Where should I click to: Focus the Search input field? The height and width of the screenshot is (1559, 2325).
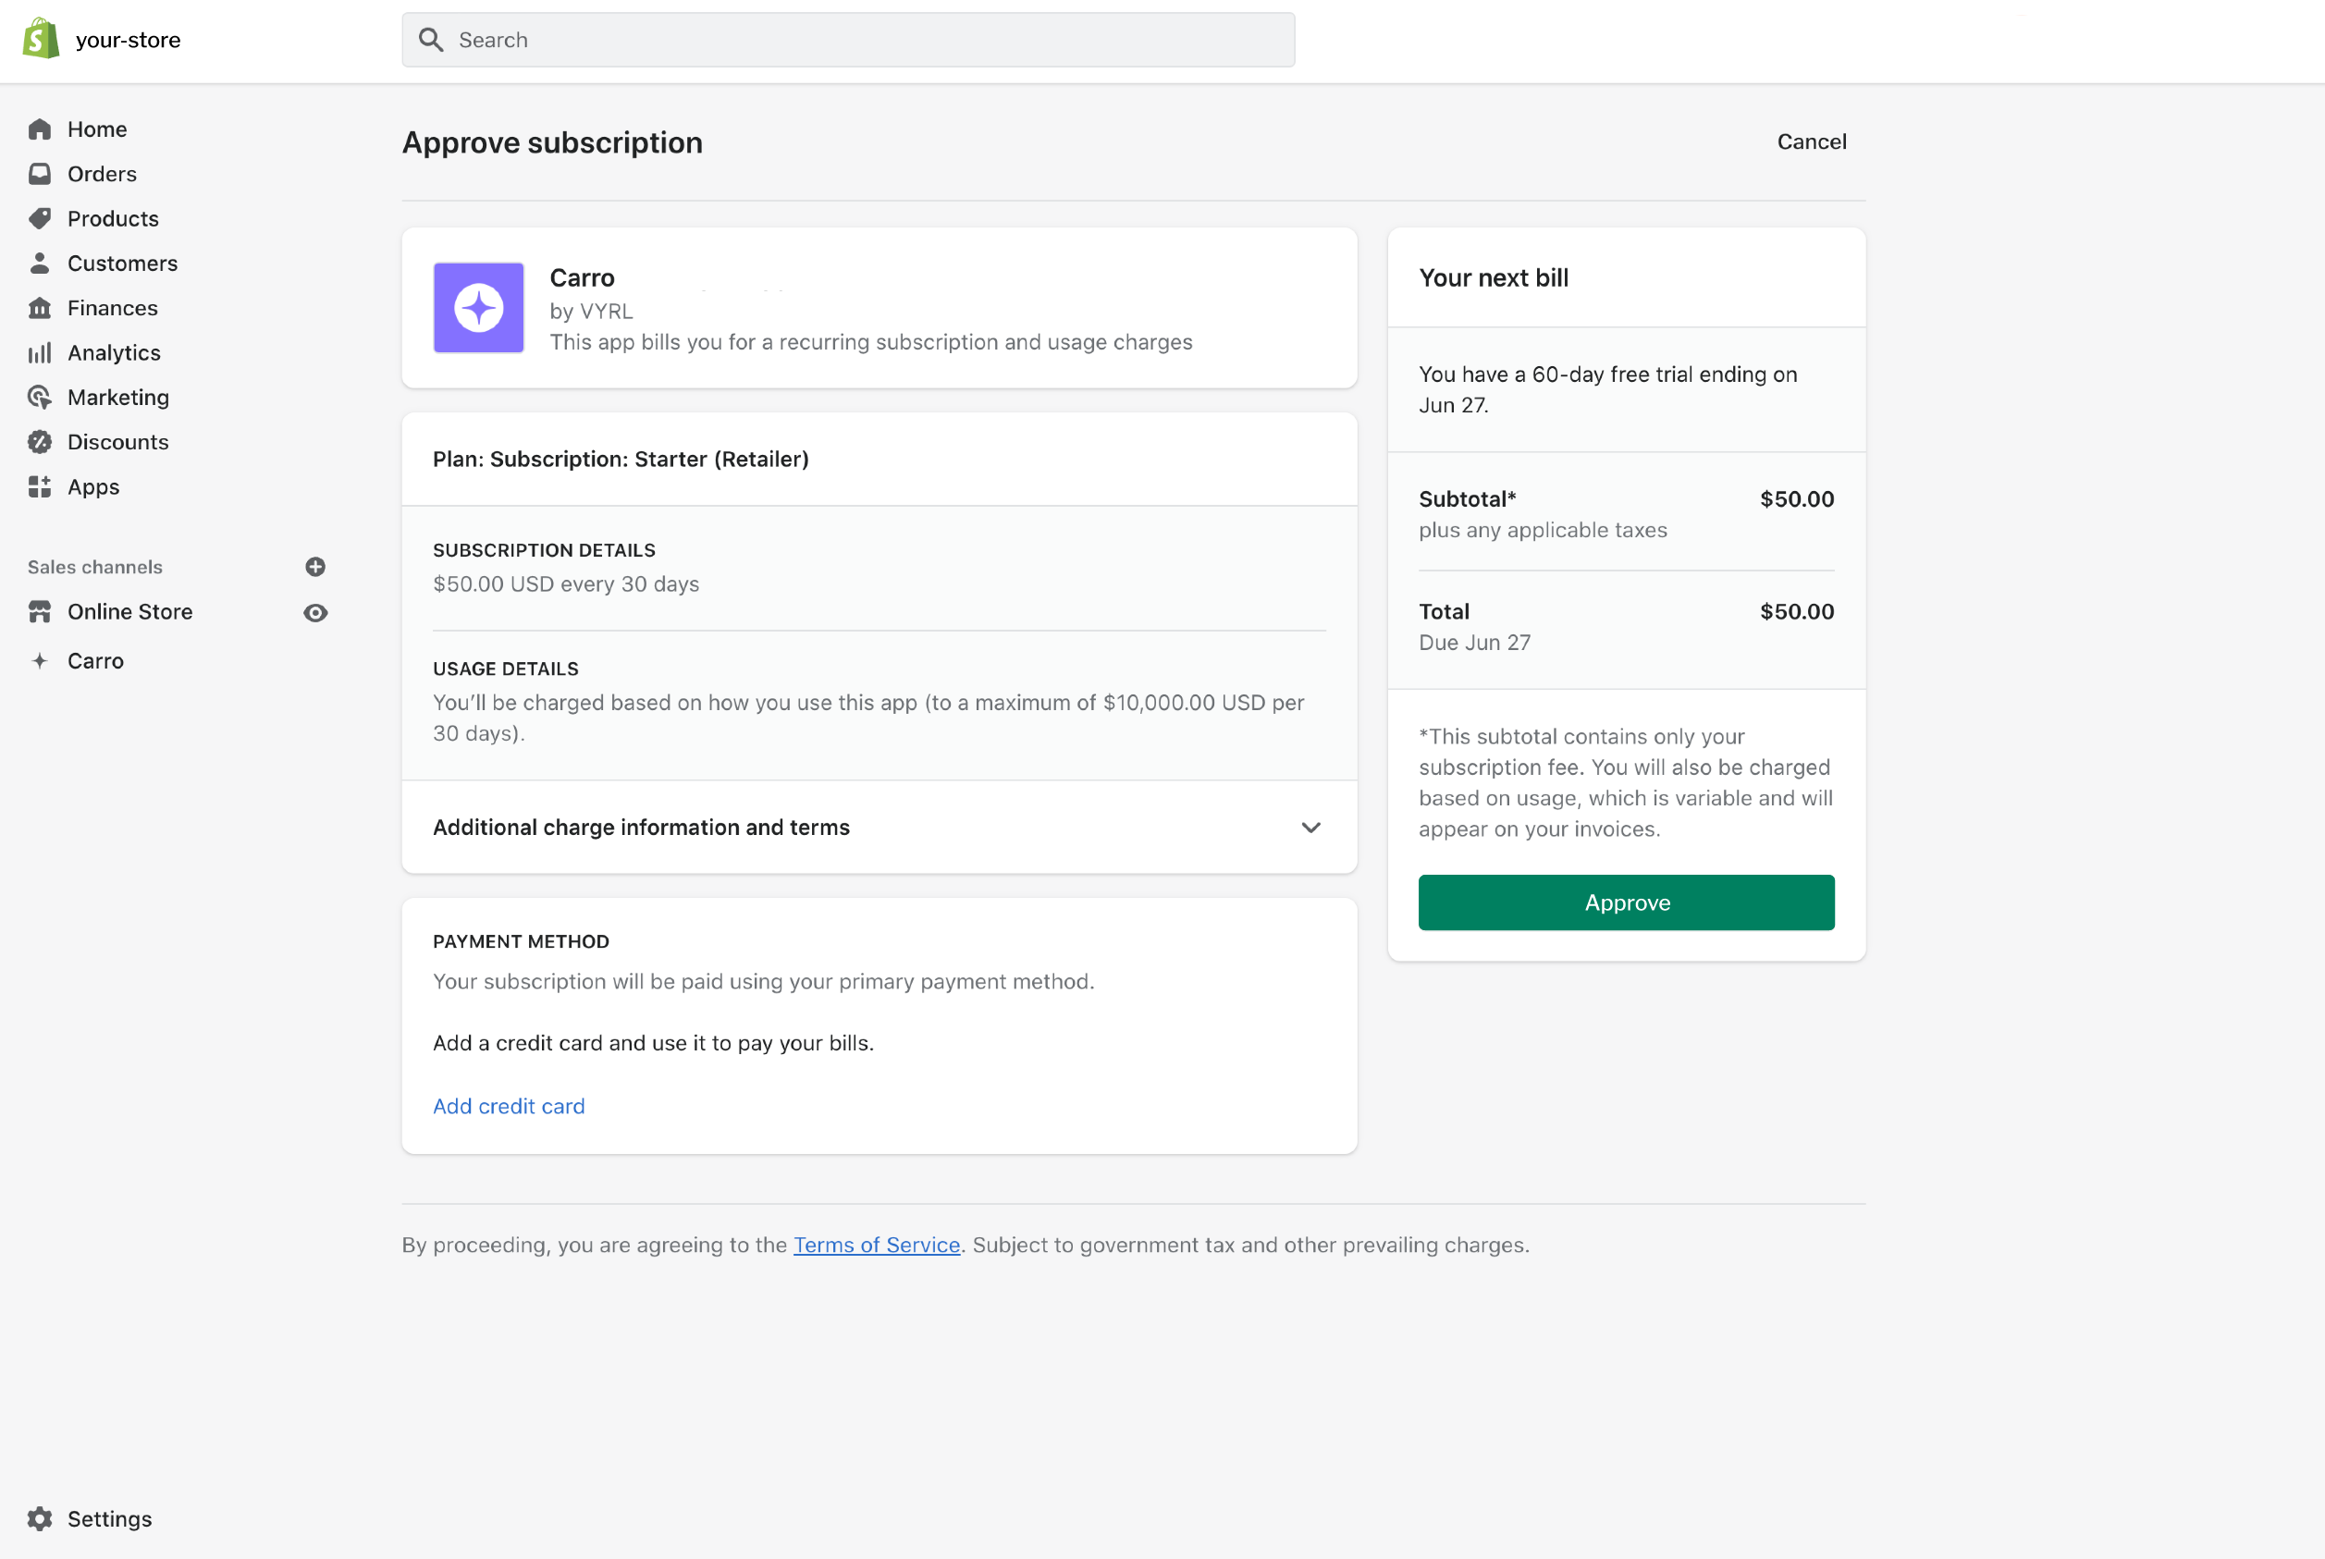pos(847,40)
